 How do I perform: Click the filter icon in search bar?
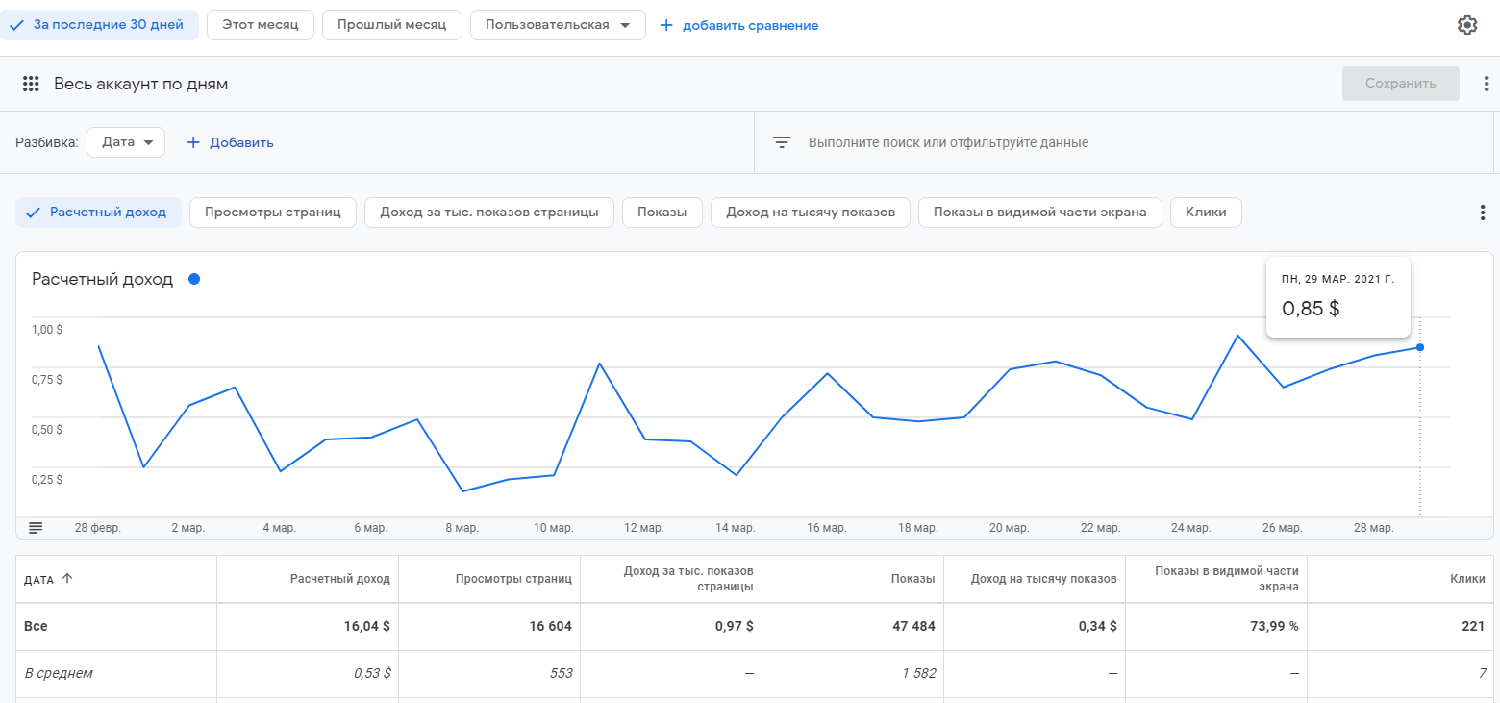pyautogui.click(x=782, y=142)
